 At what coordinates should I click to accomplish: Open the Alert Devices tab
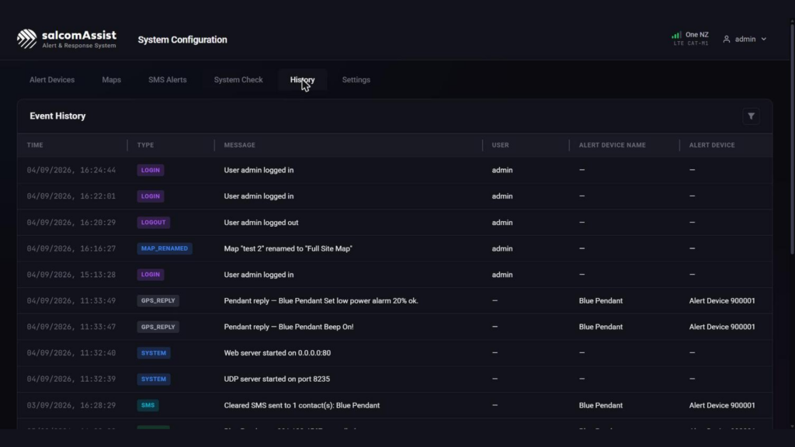click(x=52, y=80)
